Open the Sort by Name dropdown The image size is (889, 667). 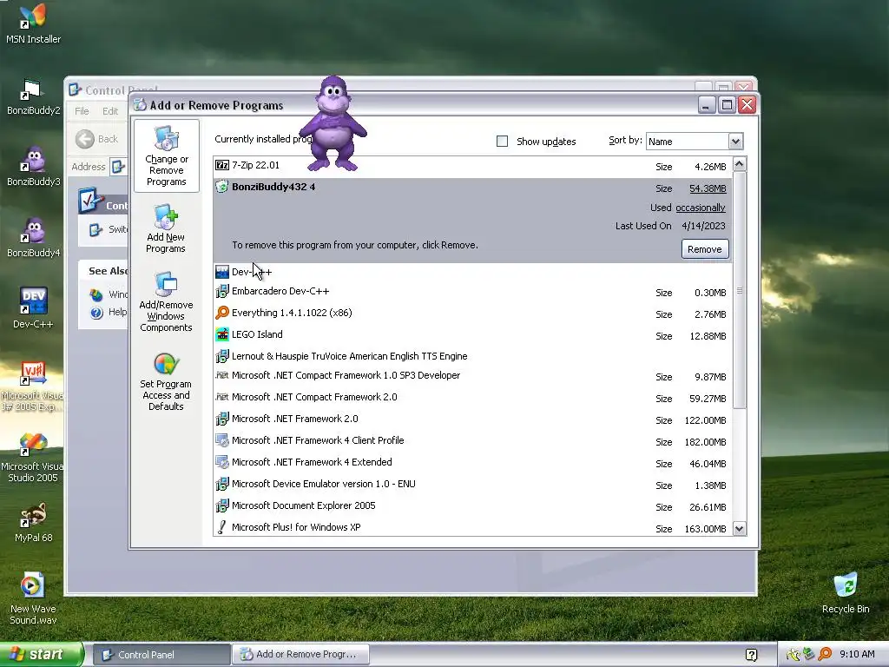[735, 142]
